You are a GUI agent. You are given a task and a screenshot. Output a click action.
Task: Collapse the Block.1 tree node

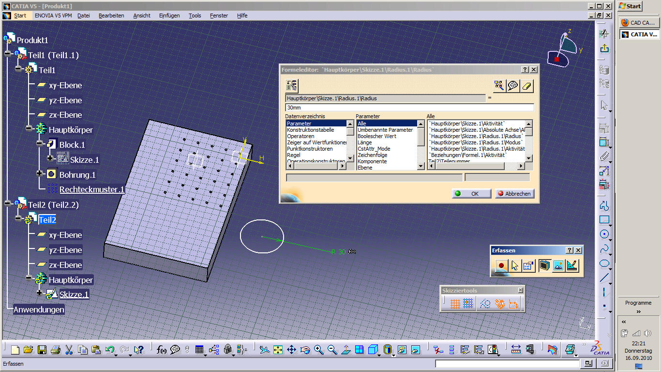40,144
